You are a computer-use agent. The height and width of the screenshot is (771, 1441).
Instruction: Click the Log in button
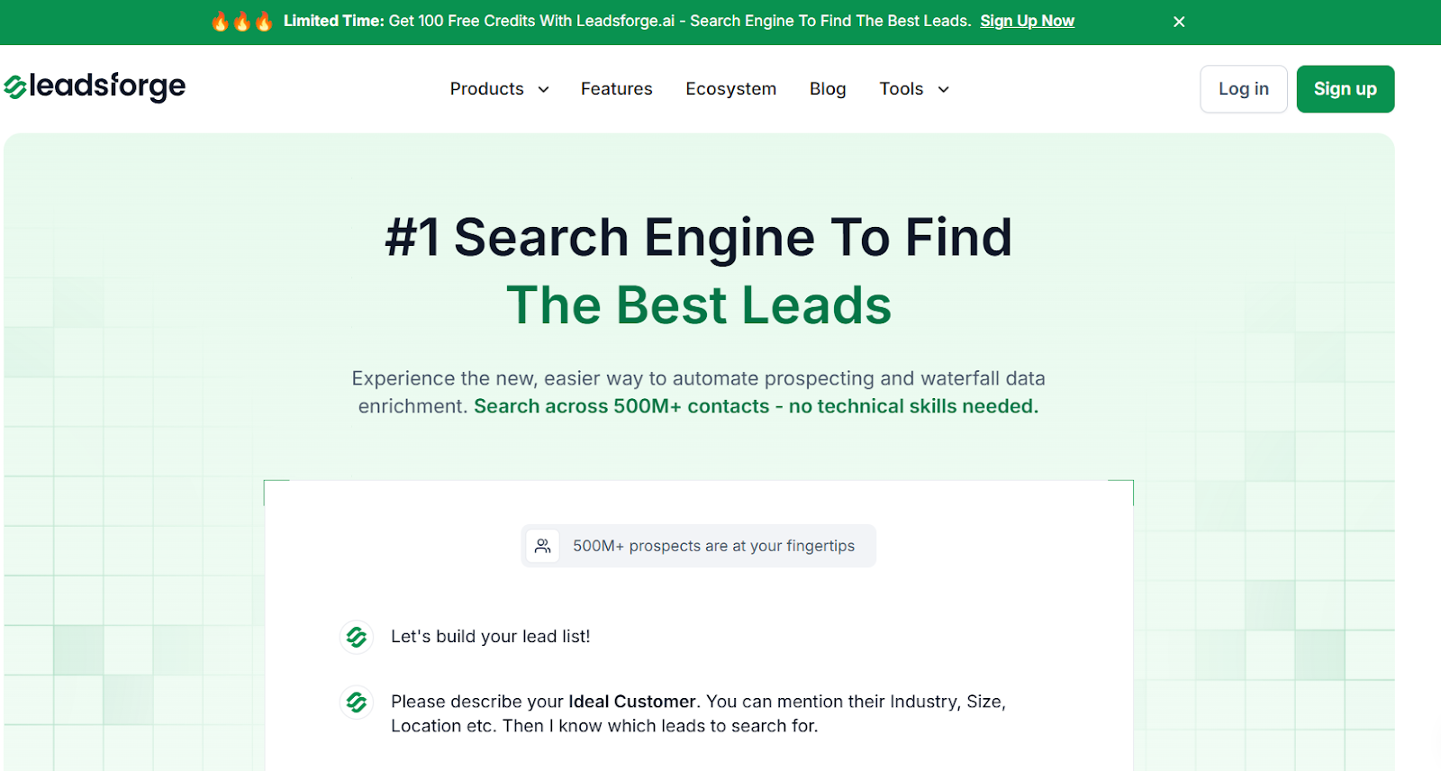click(1242, 88)
